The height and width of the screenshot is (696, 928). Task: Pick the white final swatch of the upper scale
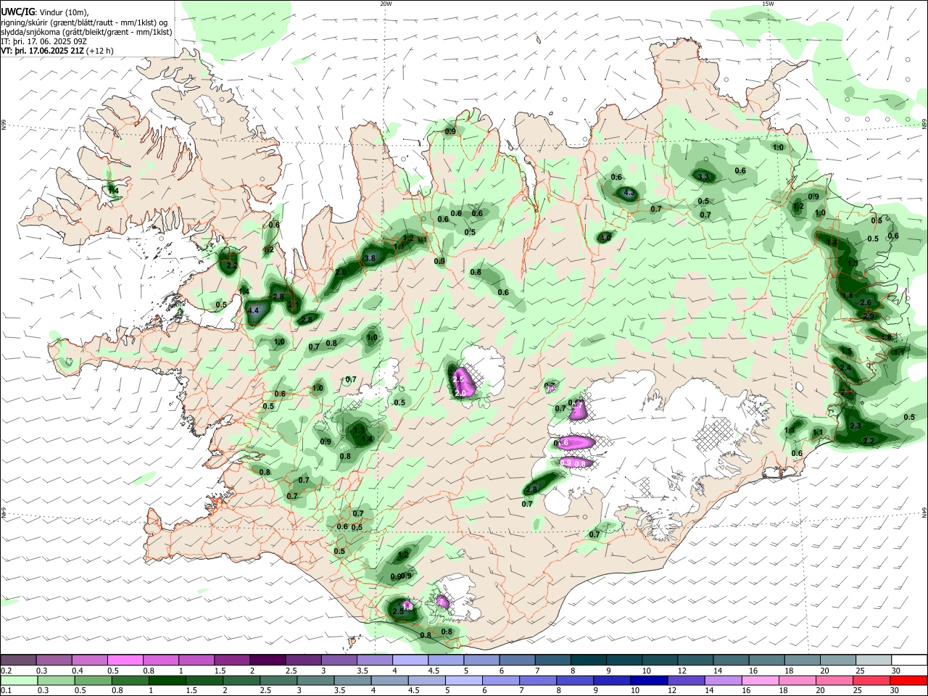(909, 660)
